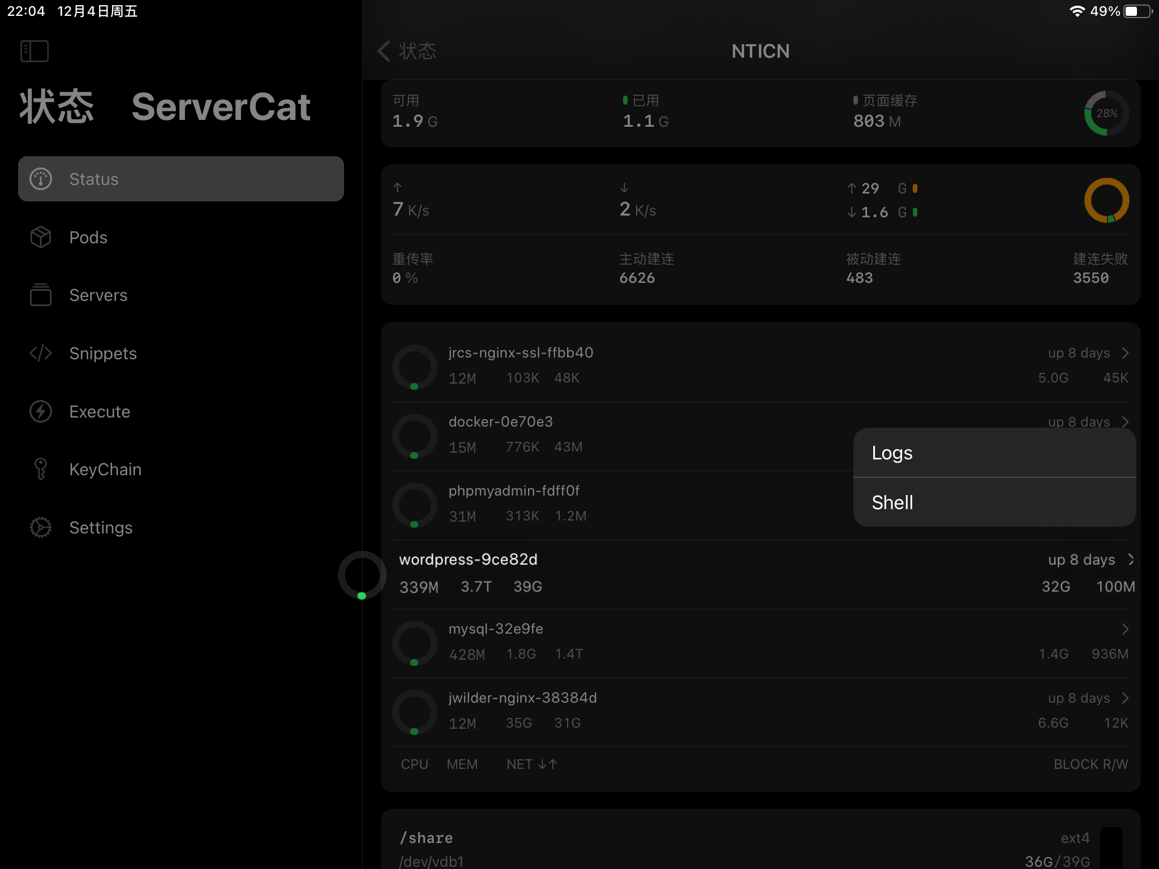Open Snippets code-bracket icon

pyautogui.click(x=41, y=353)
